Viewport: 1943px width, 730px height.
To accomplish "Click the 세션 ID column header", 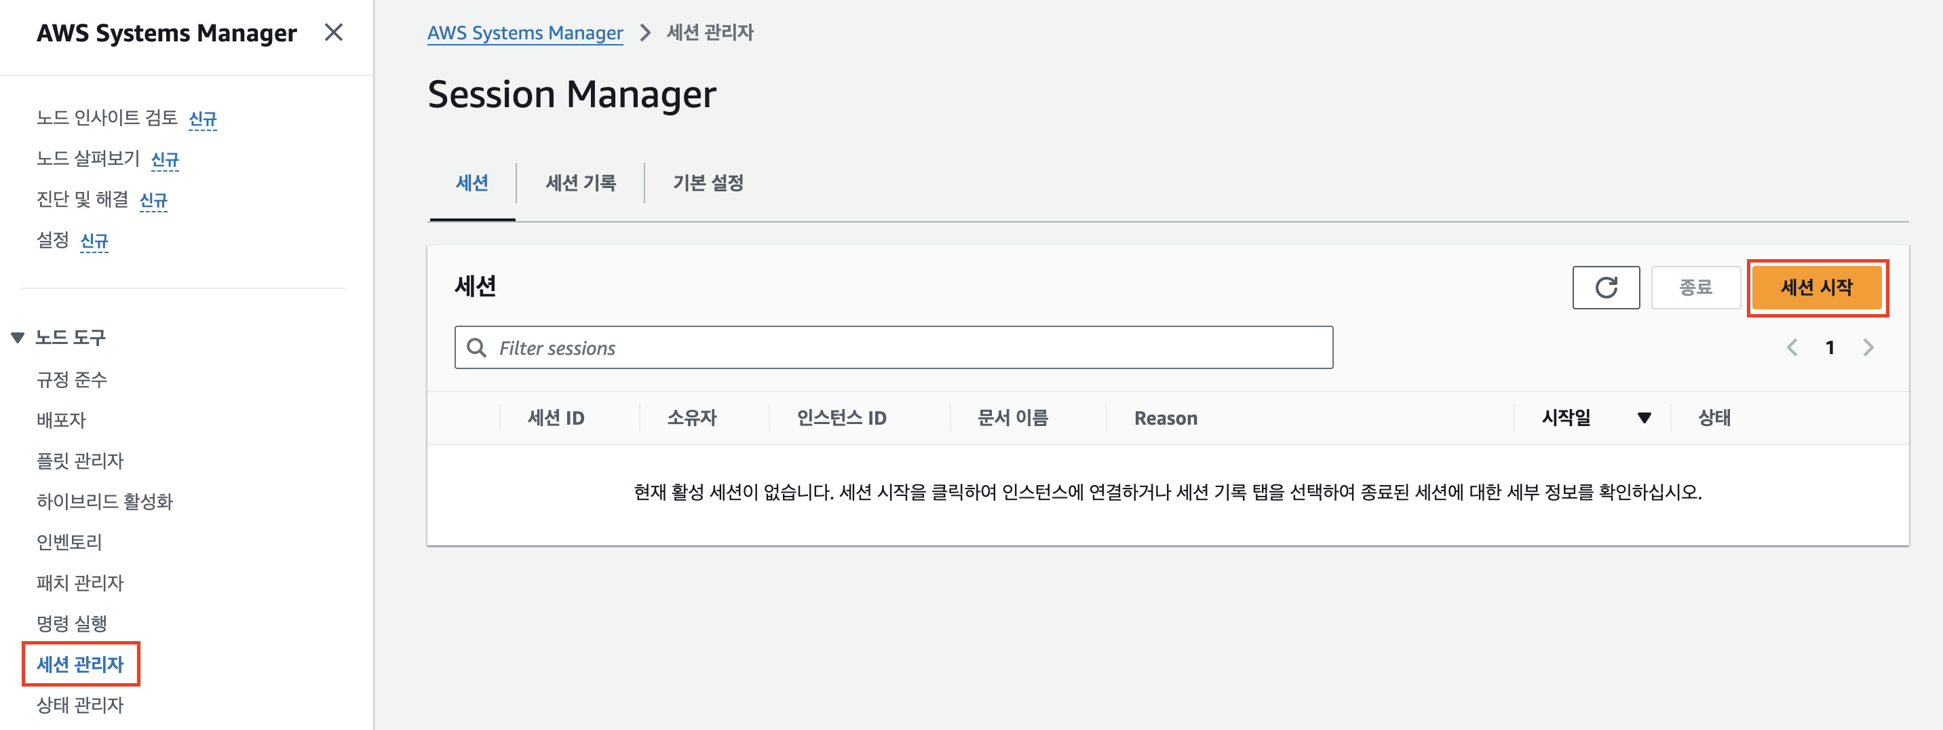I will tap(556, 418).
